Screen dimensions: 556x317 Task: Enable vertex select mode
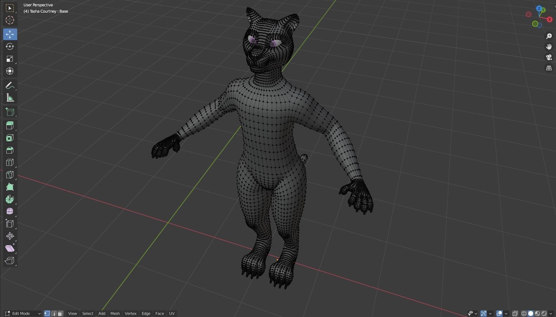tap(47, 313)
